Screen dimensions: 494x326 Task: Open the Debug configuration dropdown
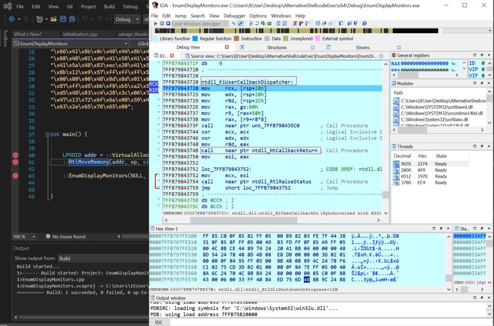[127, 19]
